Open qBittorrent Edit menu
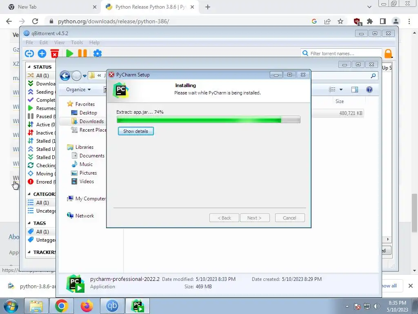Screen dimensions: 418x314 coord(43,43)
